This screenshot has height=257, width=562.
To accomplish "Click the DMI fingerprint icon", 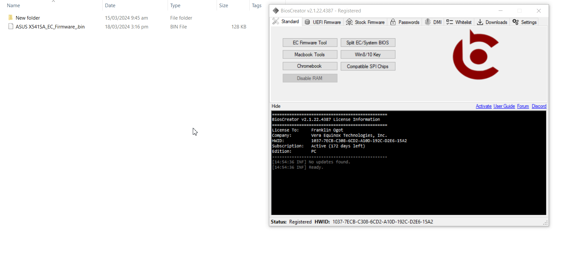I will [428, 22].
